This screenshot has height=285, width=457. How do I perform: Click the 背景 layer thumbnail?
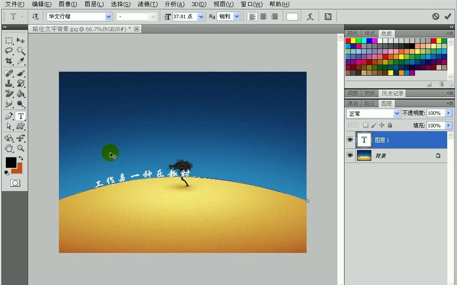click(364, 155)
